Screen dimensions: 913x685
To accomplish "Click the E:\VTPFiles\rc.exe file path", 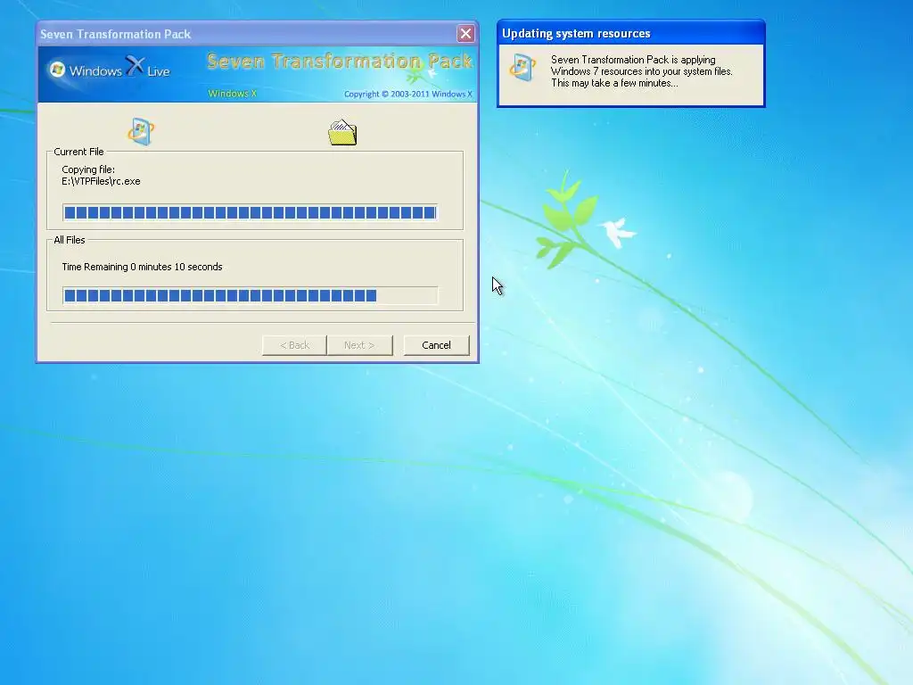I will 101,181.
